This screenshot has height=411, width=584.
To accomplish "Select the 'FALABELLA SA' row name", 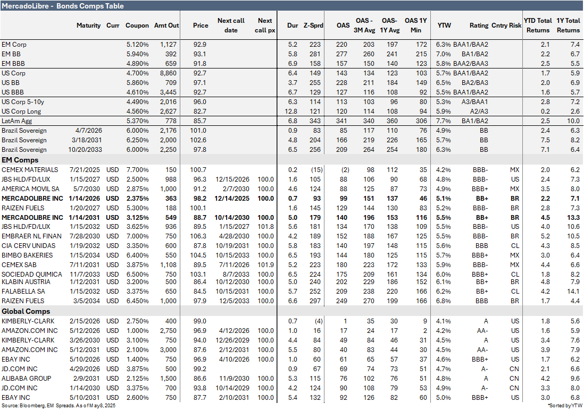I will point(23,292).
